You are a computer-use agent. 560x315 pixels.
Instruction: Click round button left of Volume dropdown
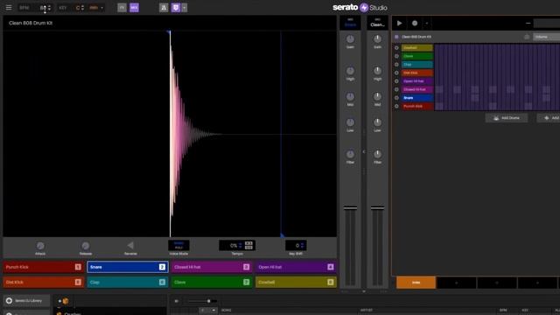pyautogui.click(x=527, y=37)
